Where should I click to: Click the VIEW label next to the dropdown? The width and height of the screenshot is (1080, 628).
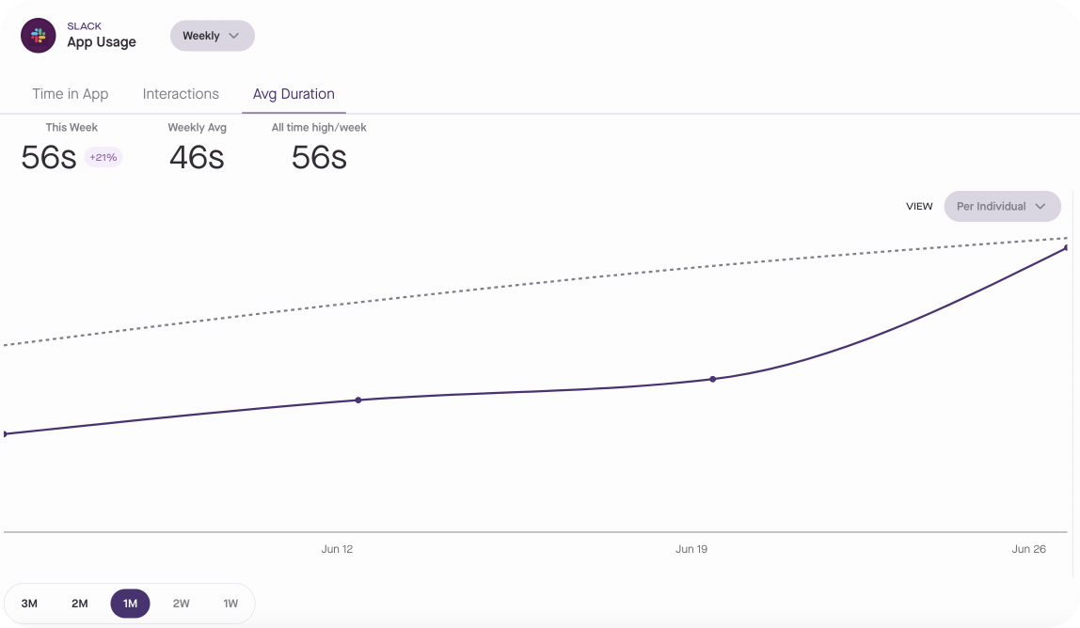918,206
